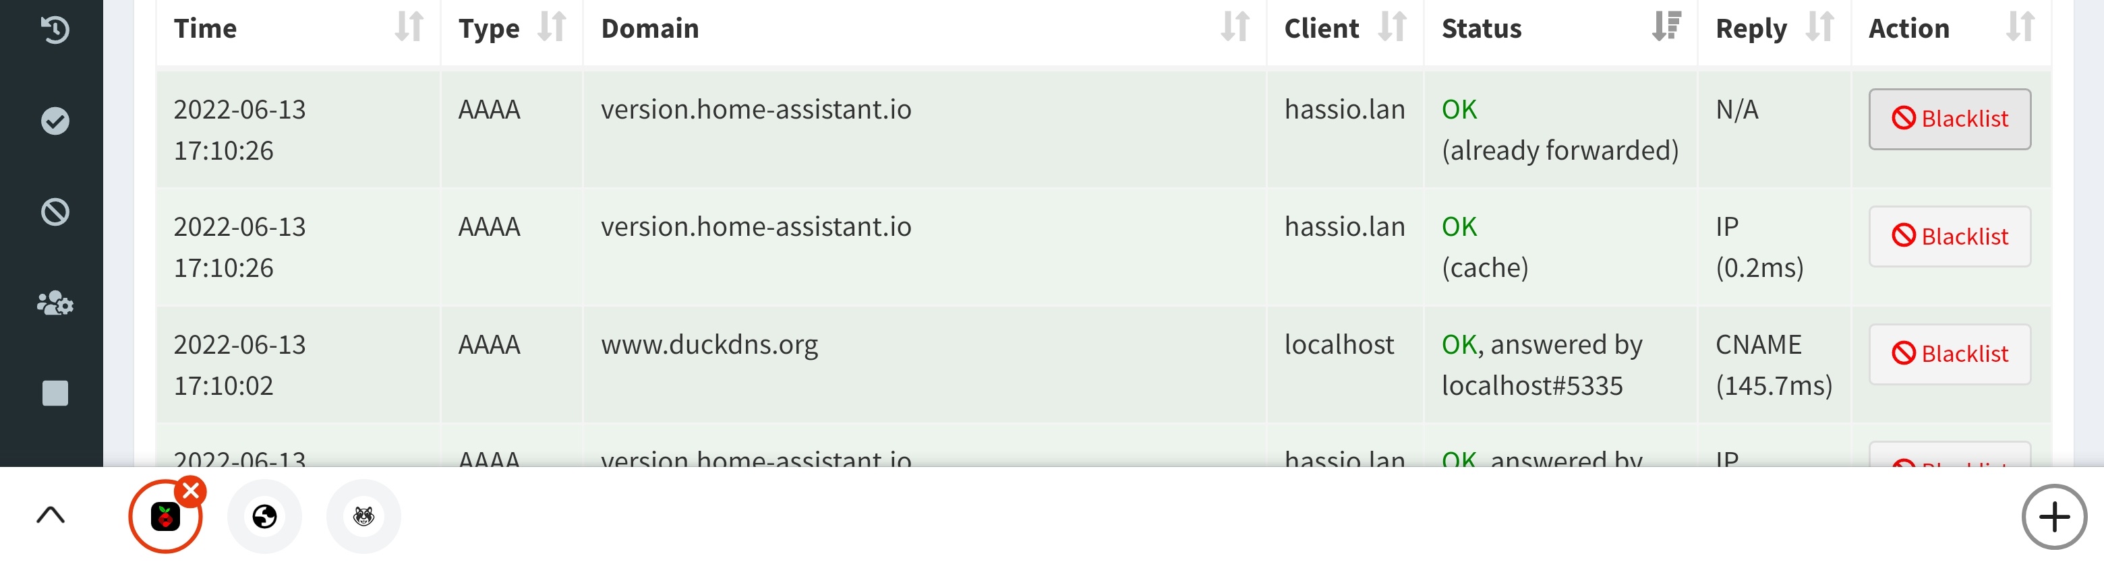Blacklist the cached version.home-assistant.io query
The image size is (2104, 566).
(x=1950, y=237)
